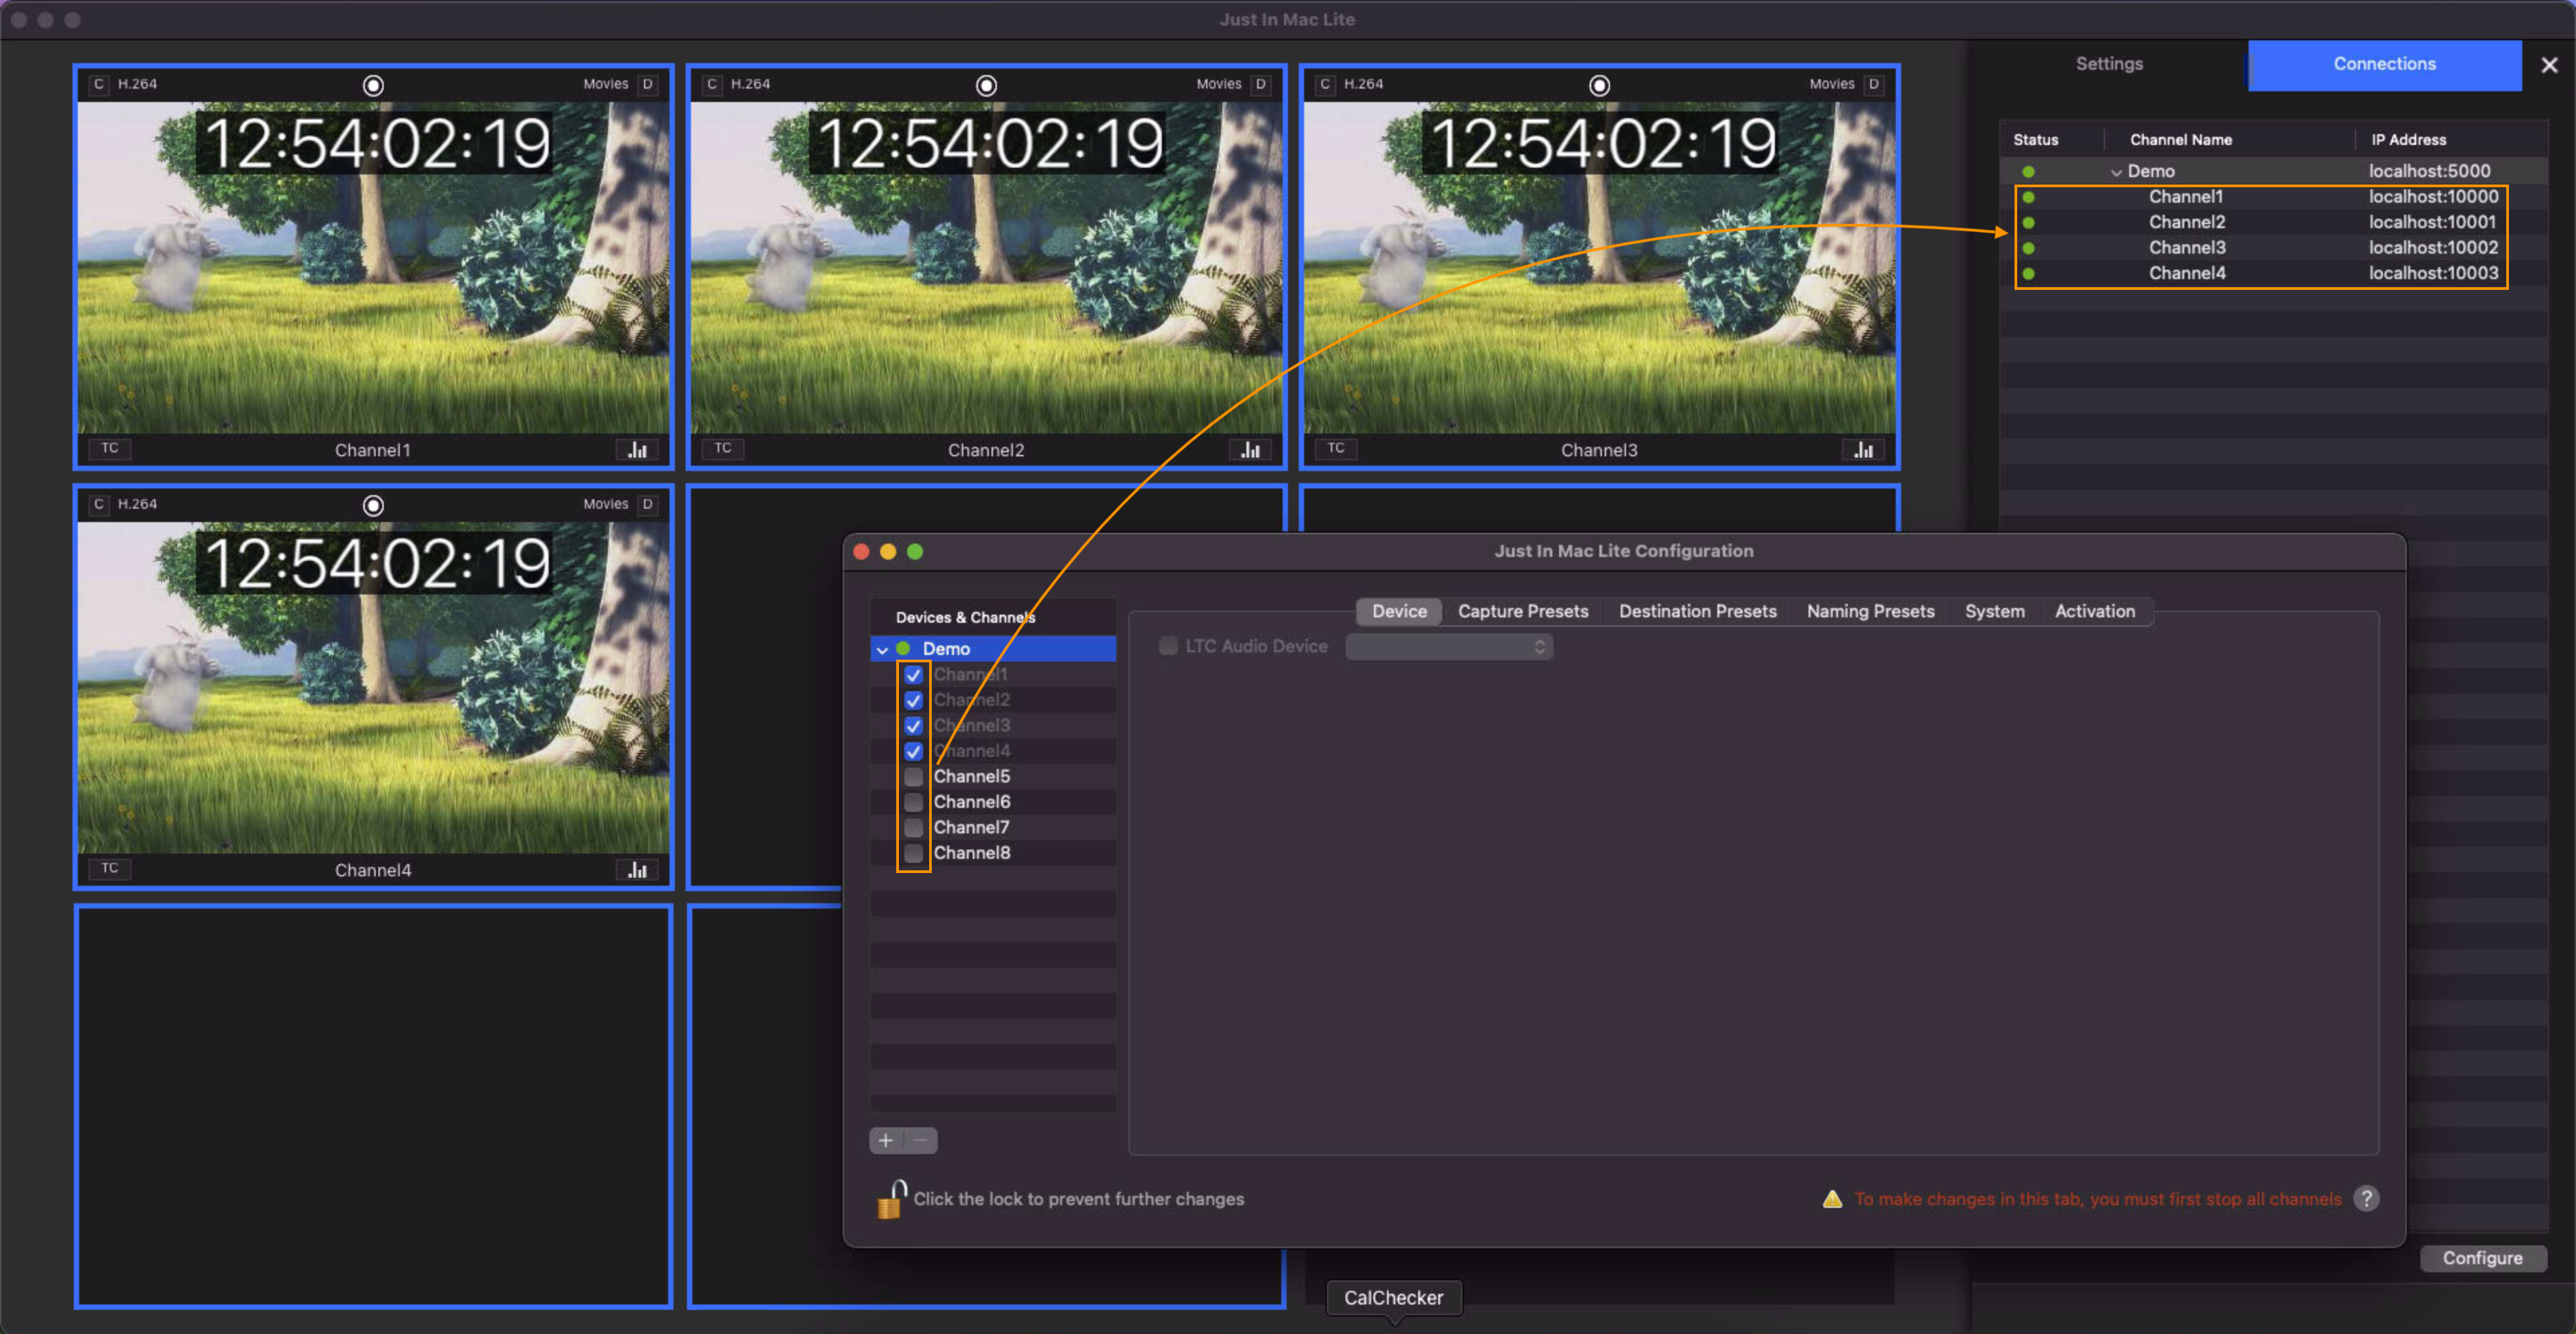This screenshot has height=1334, width=2576.
Task: Open the Naming Presets tab
Action: pyautogui.click(x=1870, y=611)
